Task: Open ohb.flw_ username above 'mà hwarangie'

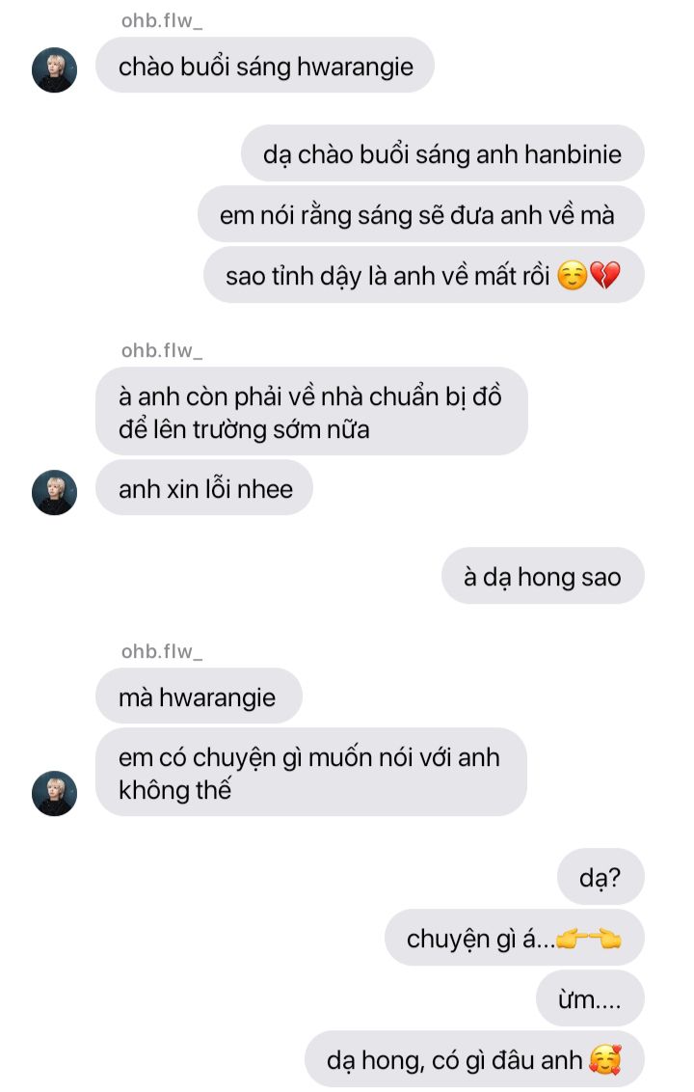Action: coord(162,651)
